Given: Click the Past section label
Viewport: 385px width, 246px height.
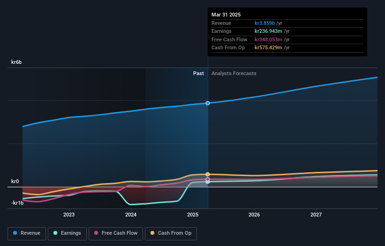Looking at the screenshot, I should point(198,74).
